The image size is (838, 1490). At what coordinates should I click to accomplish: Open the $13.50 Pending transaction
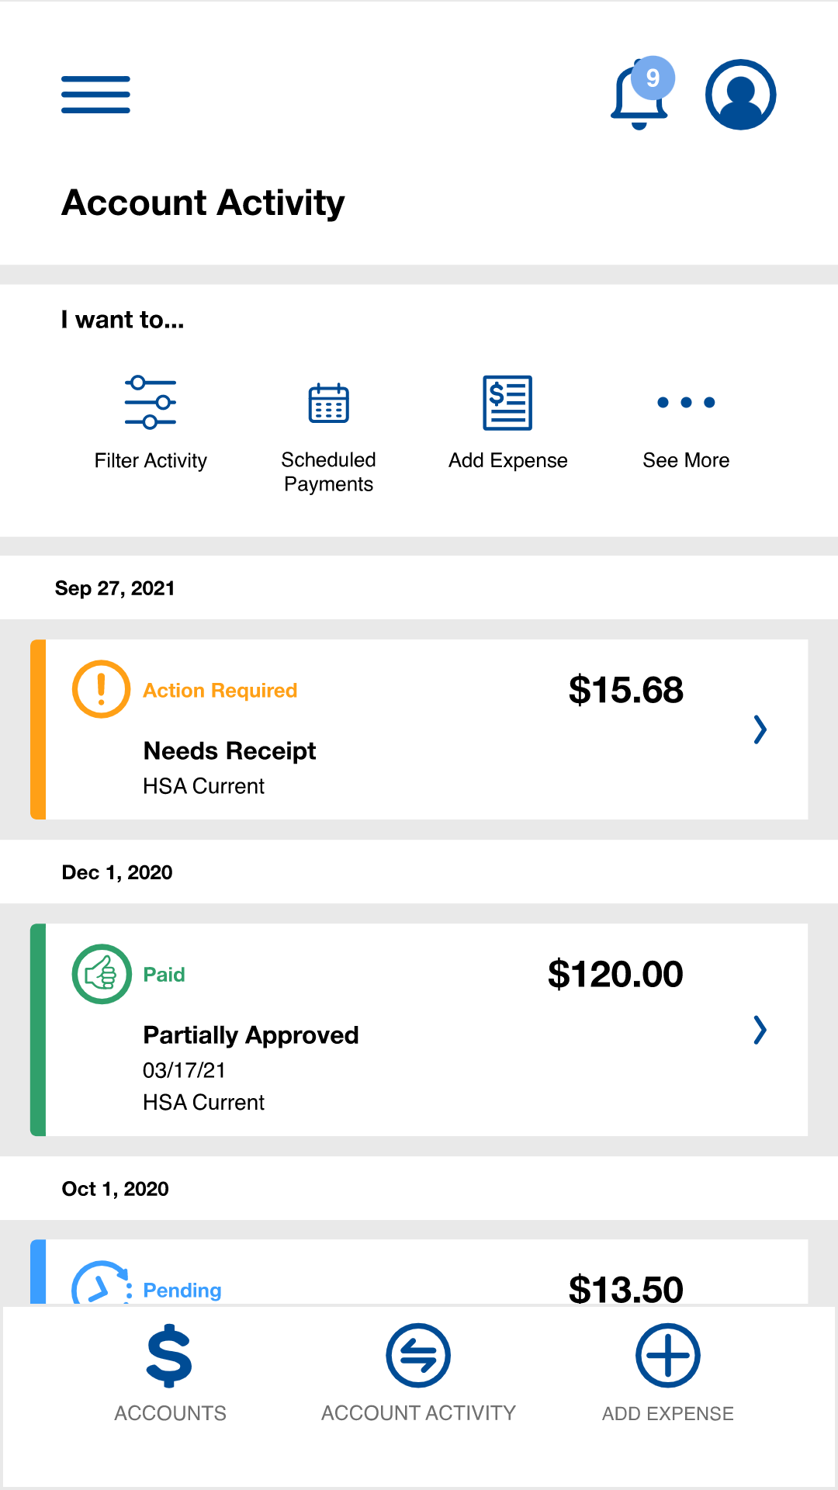click(419, 1272)
